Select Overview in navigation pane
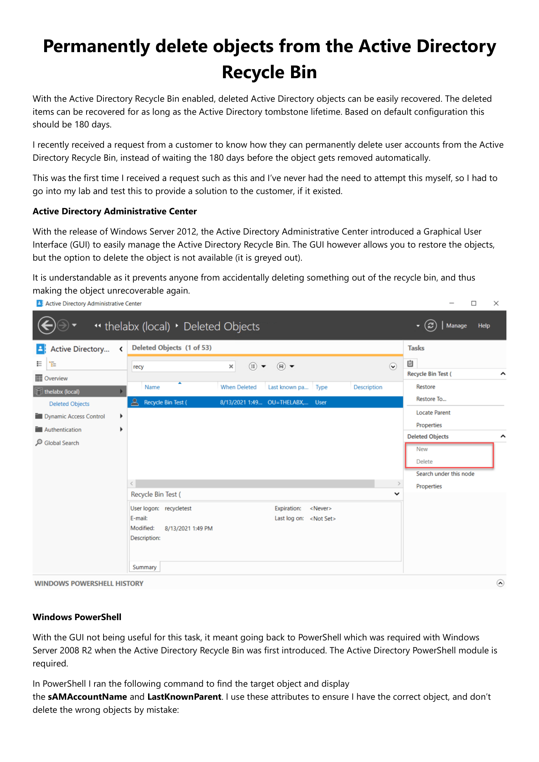The height and width of the screenshot is (762, 539). [x=56, y=378]
